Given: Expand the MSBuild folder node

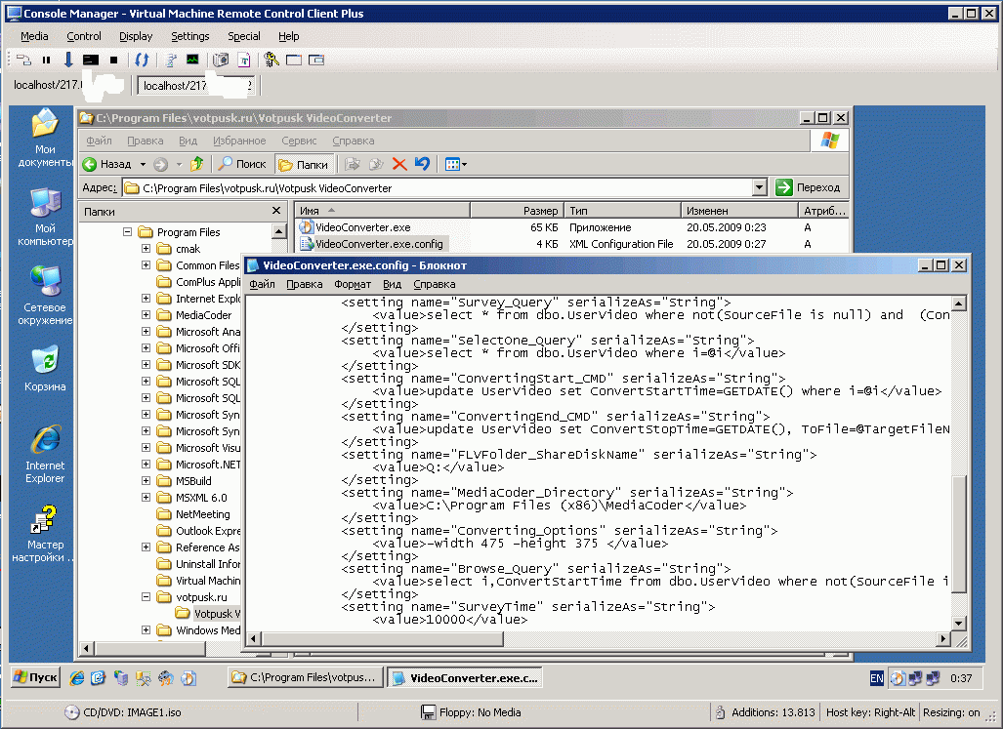Looking at the screenshot, I should tap(146, 481).
